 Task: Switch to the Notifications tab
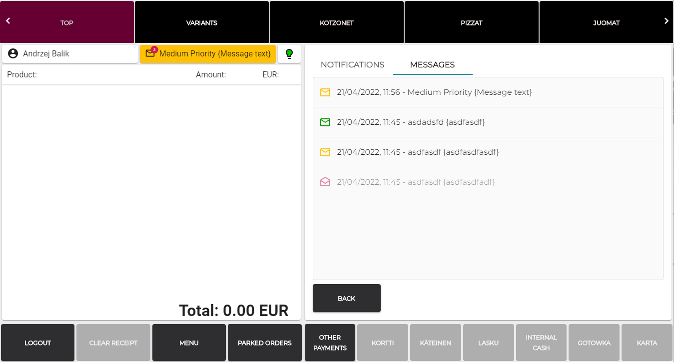coord(352,65)
